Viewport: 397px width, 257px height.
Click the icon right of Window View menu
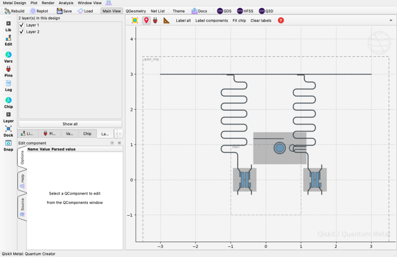pyautogui.click(x=109, y=3)
